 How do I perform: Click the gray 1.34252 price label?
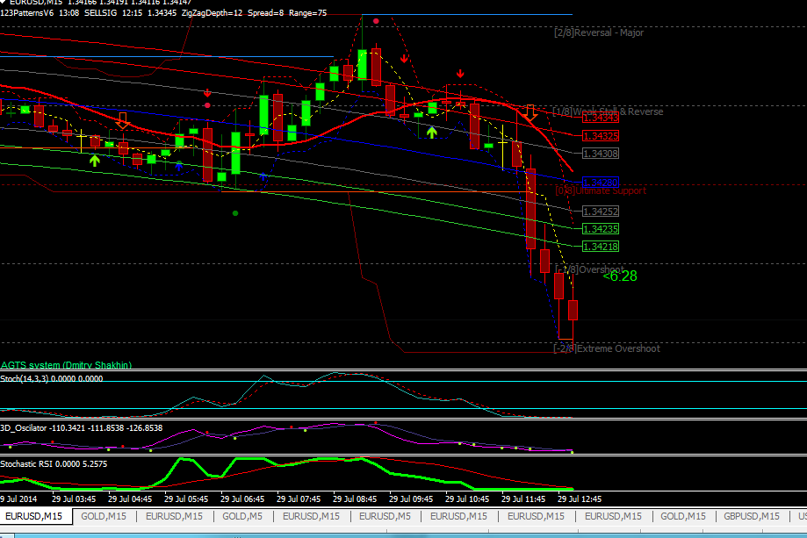(601, 212)
